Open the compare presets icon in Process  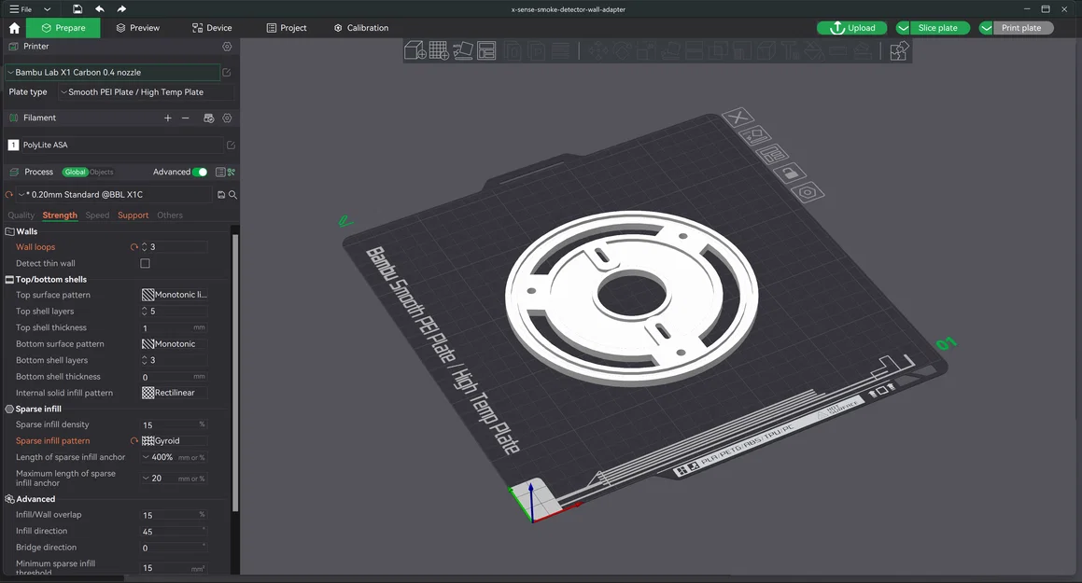(232, 172)
